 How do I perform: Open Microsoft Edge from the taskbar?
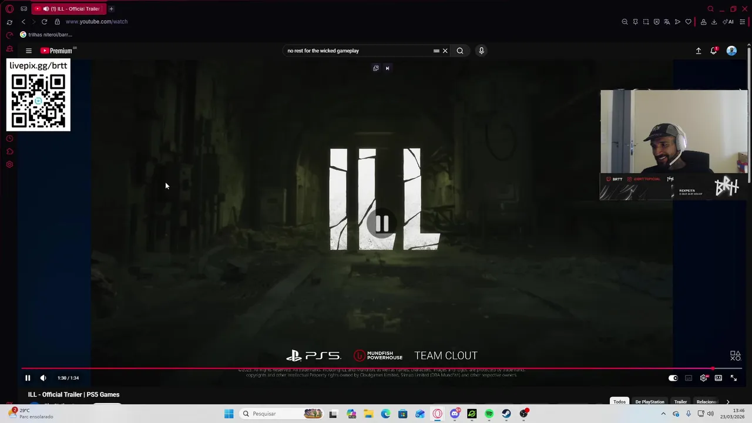tap(385, 414)
